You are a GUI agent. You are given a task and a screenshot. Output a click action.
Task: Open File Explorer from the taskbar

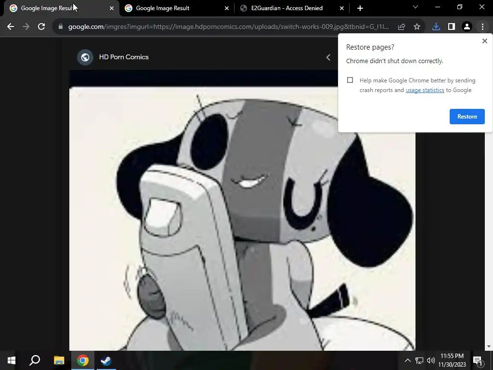pyautogui.click(x=59, y=360)
